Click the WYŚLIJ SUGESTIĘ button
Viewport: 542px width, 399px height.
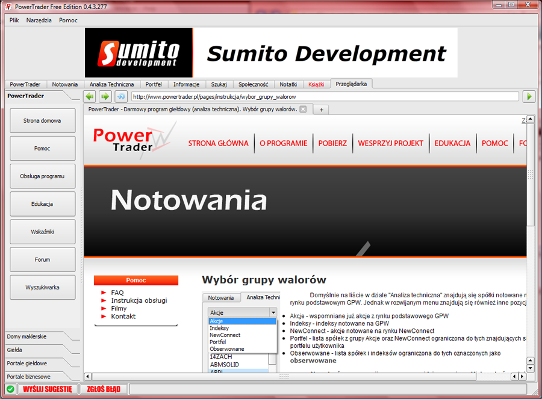click(48, 389)
